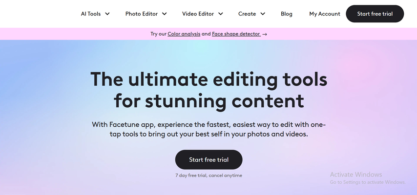
Task: Expand the Create chevron arrow
Action: (x=263, y=14)
